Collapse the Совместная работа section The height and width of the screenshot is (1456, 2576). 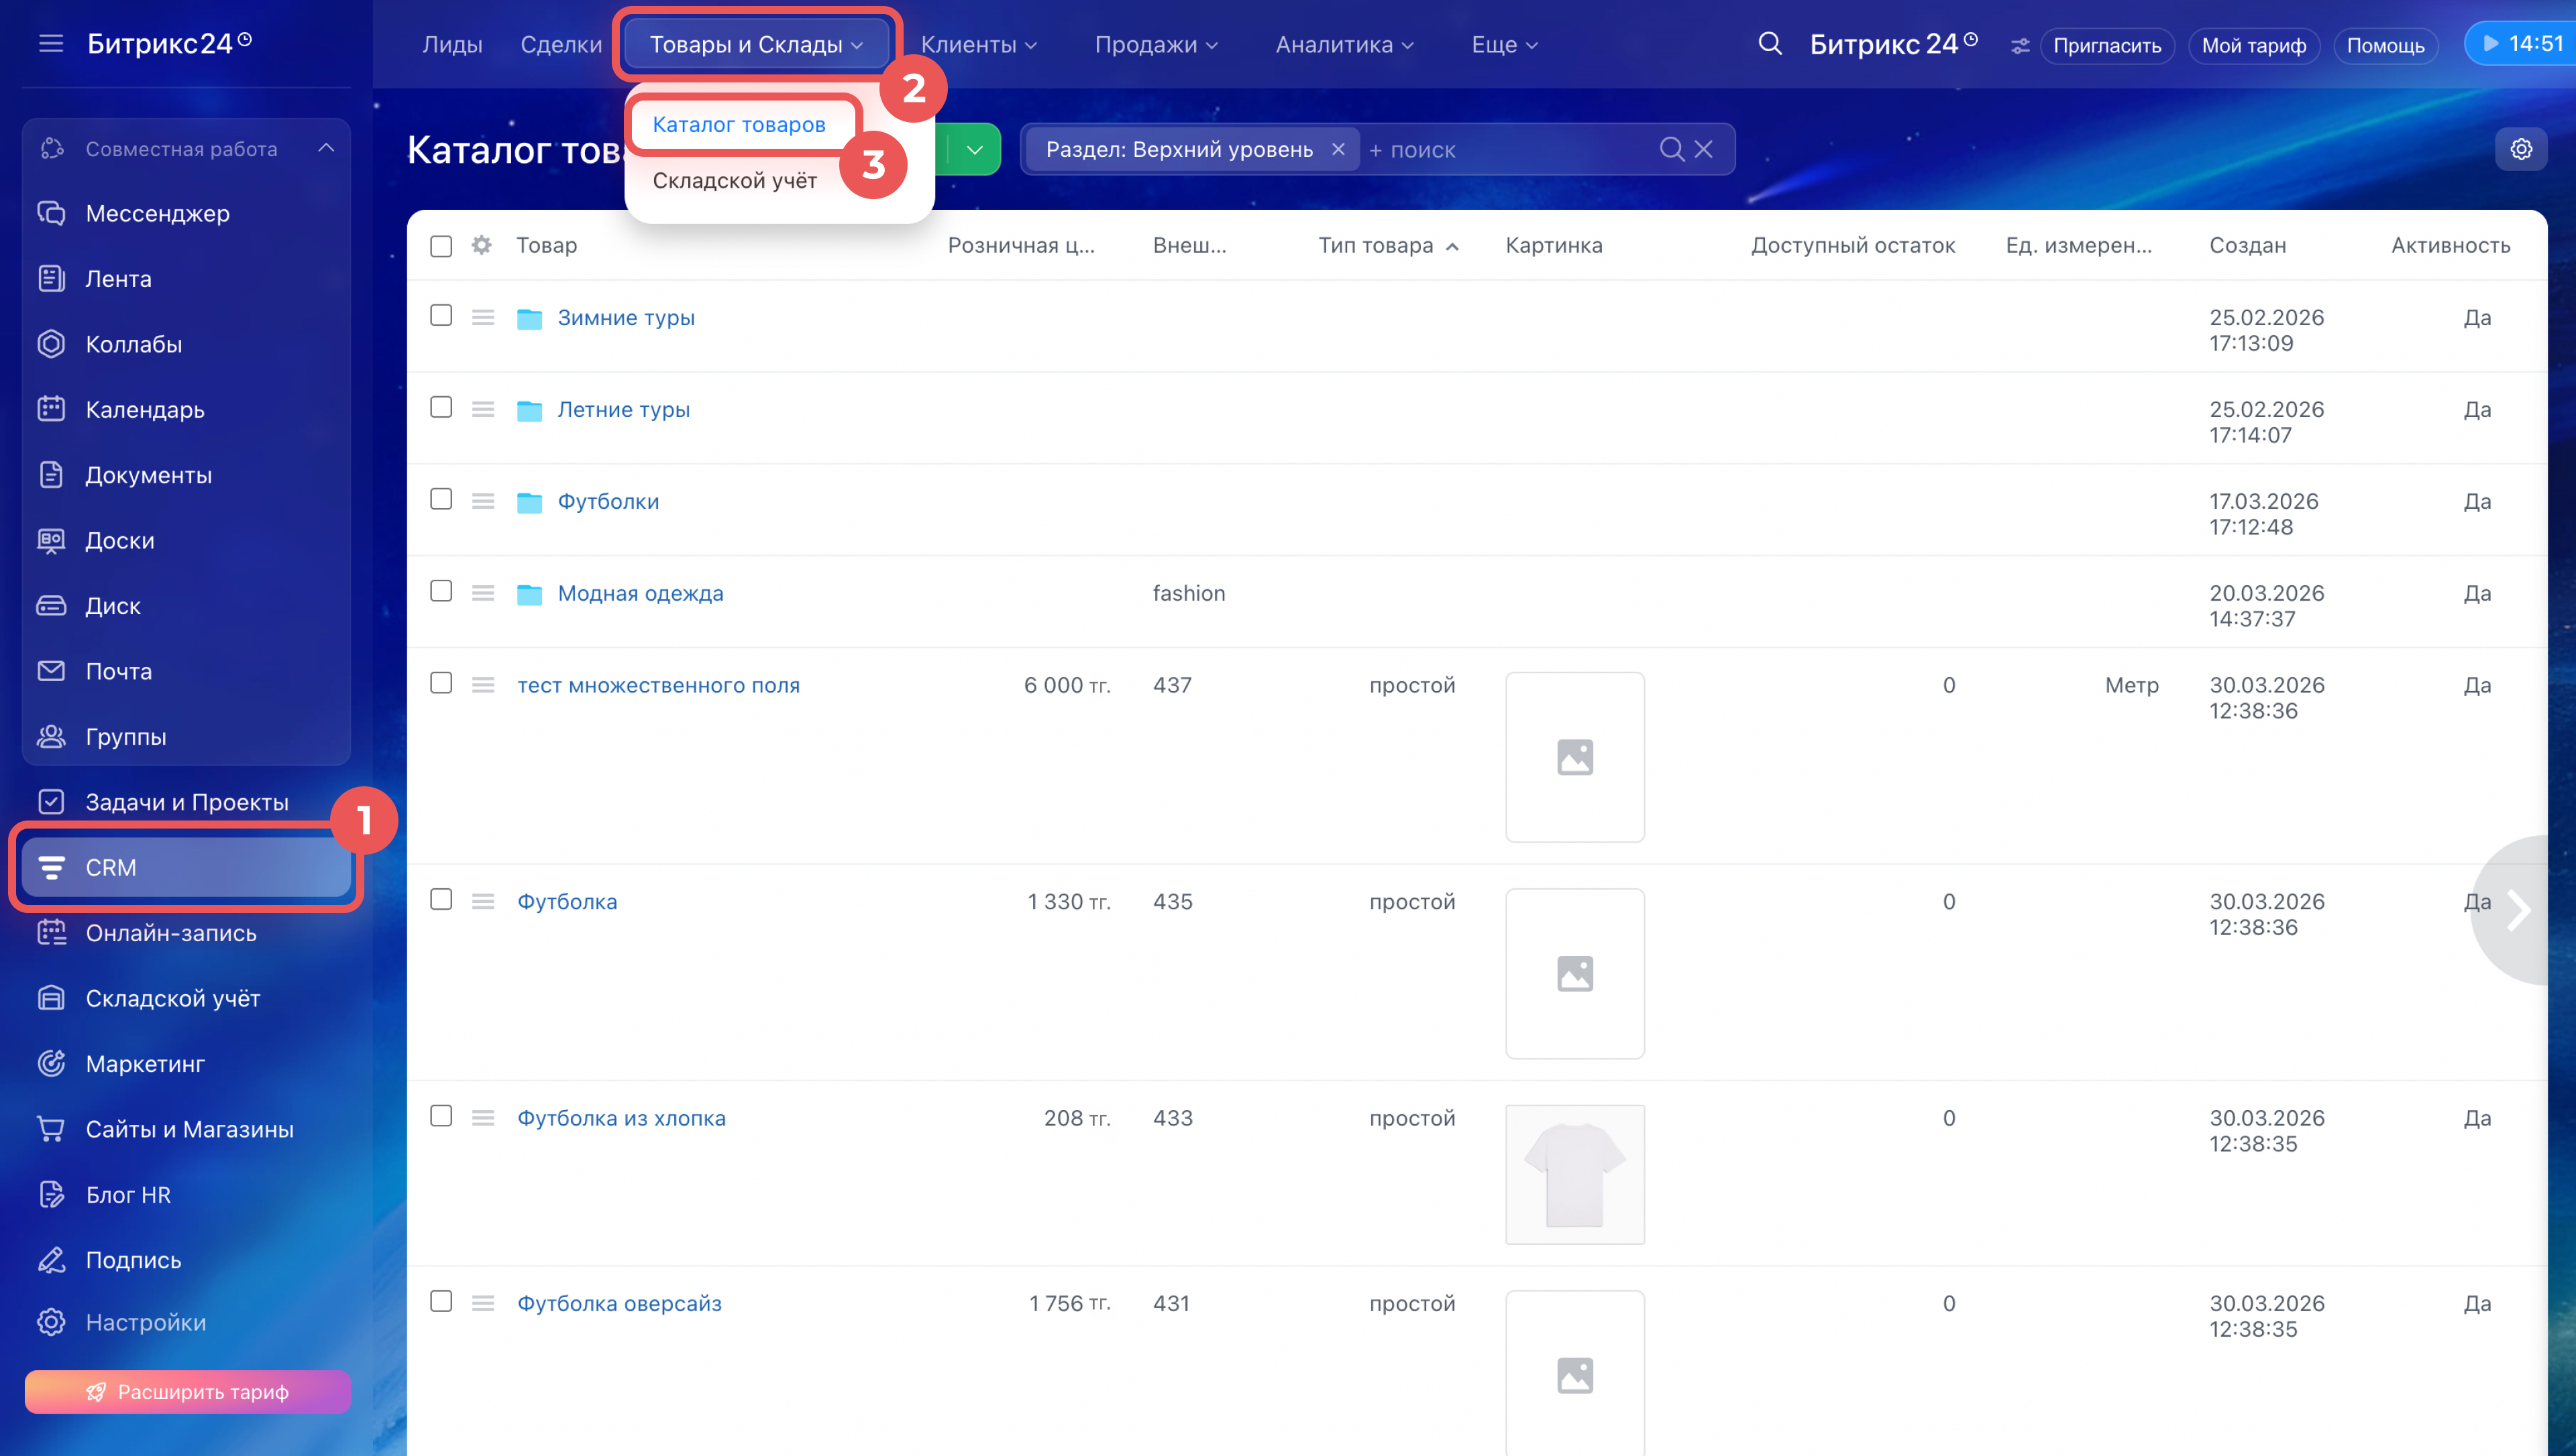[325, 148]
